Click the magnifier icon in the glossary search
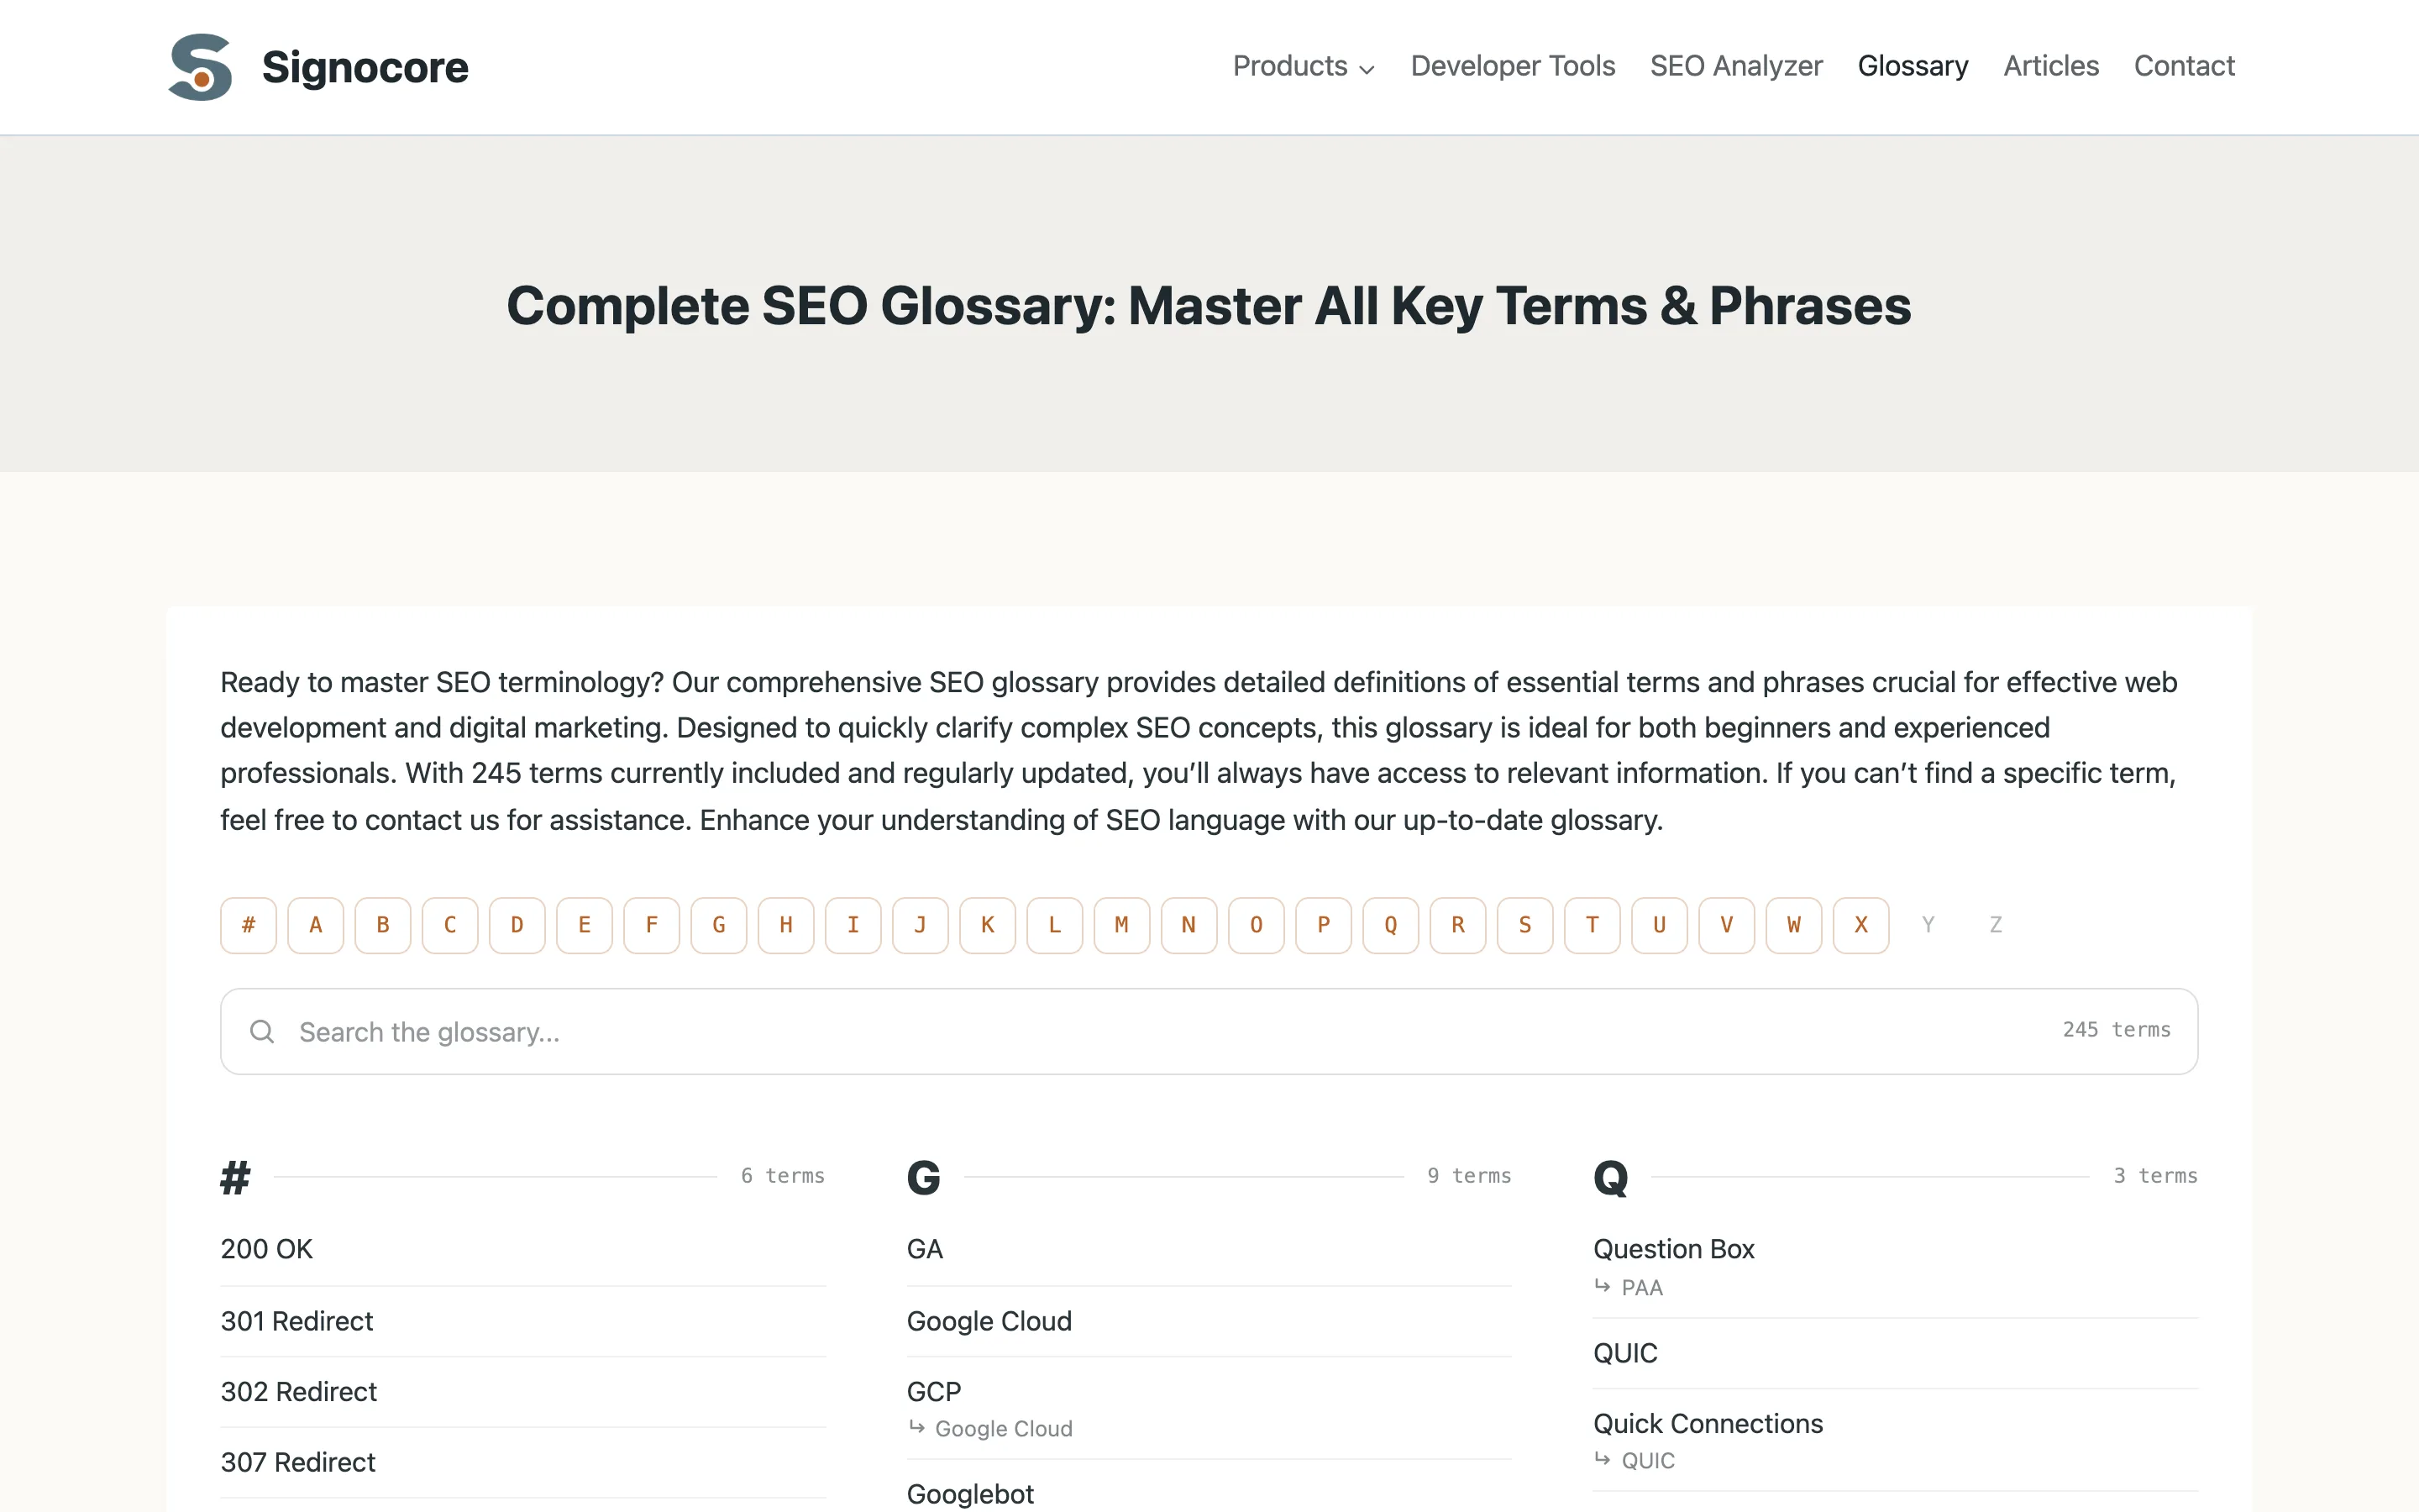 click(x=262, y=1031)
